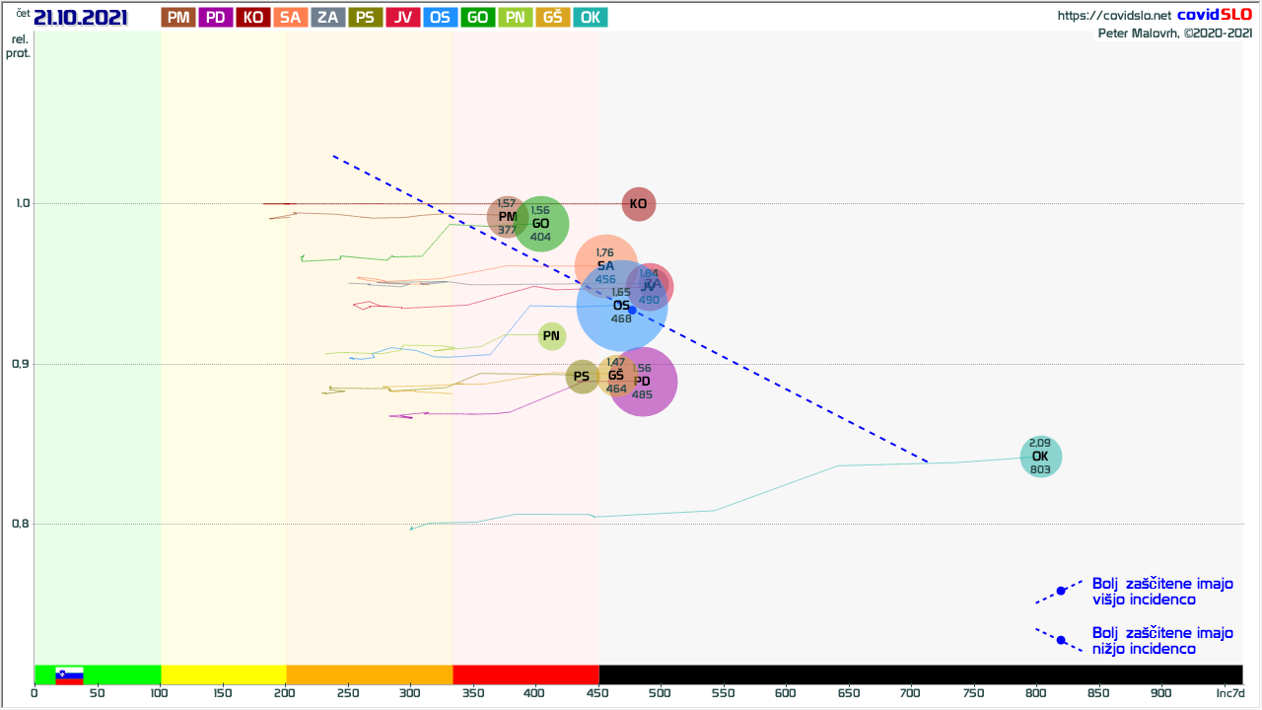Viewport: 1262px width, 710px height.
Task: Click the red segment of the incidence bar
Action: coord(526,674)
